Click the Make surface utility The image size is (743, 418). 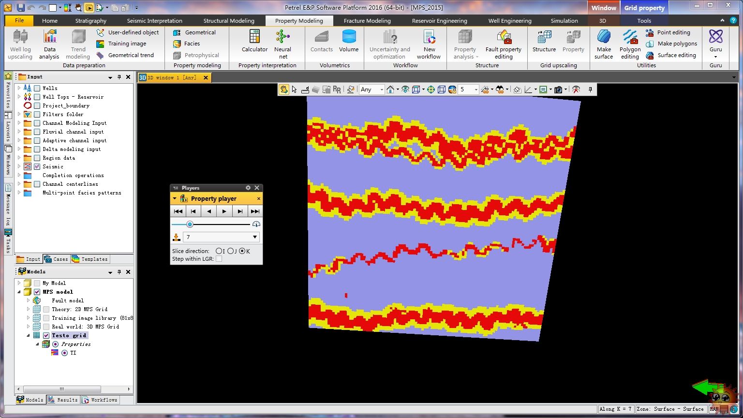604,45
